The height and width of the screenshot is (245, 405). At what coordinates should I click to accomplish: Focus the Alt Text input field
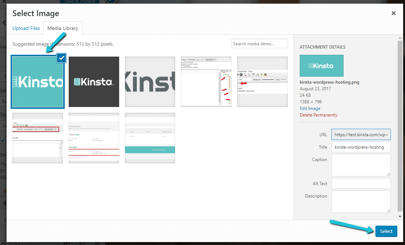(x=361, y=183)
